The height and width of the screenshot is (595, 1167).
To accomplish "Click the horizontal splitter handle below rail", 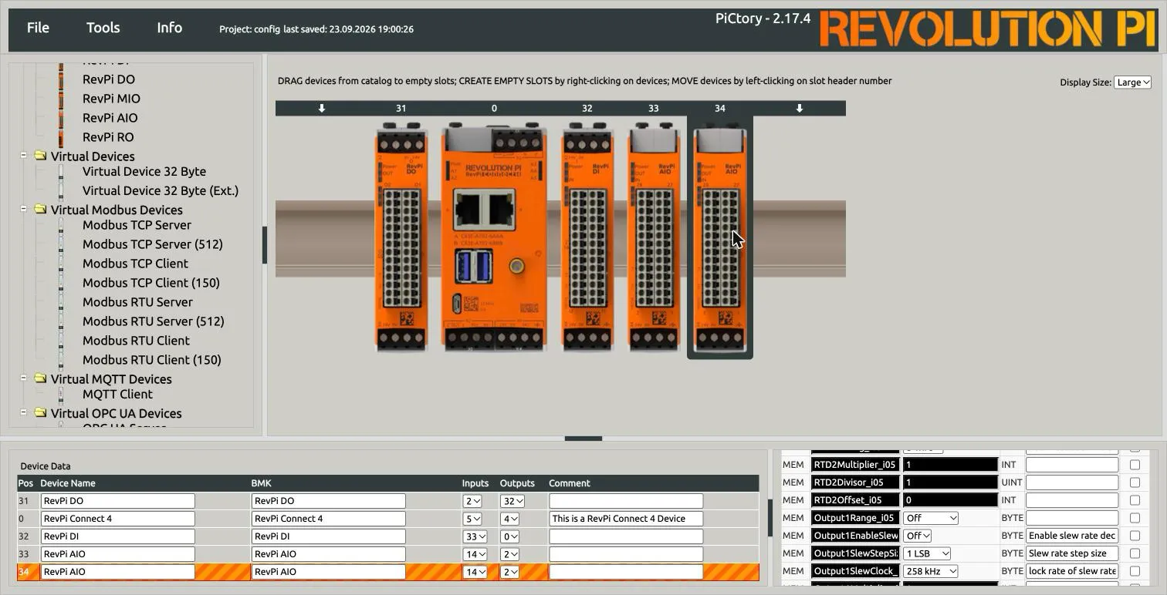I will click(583, 439).
